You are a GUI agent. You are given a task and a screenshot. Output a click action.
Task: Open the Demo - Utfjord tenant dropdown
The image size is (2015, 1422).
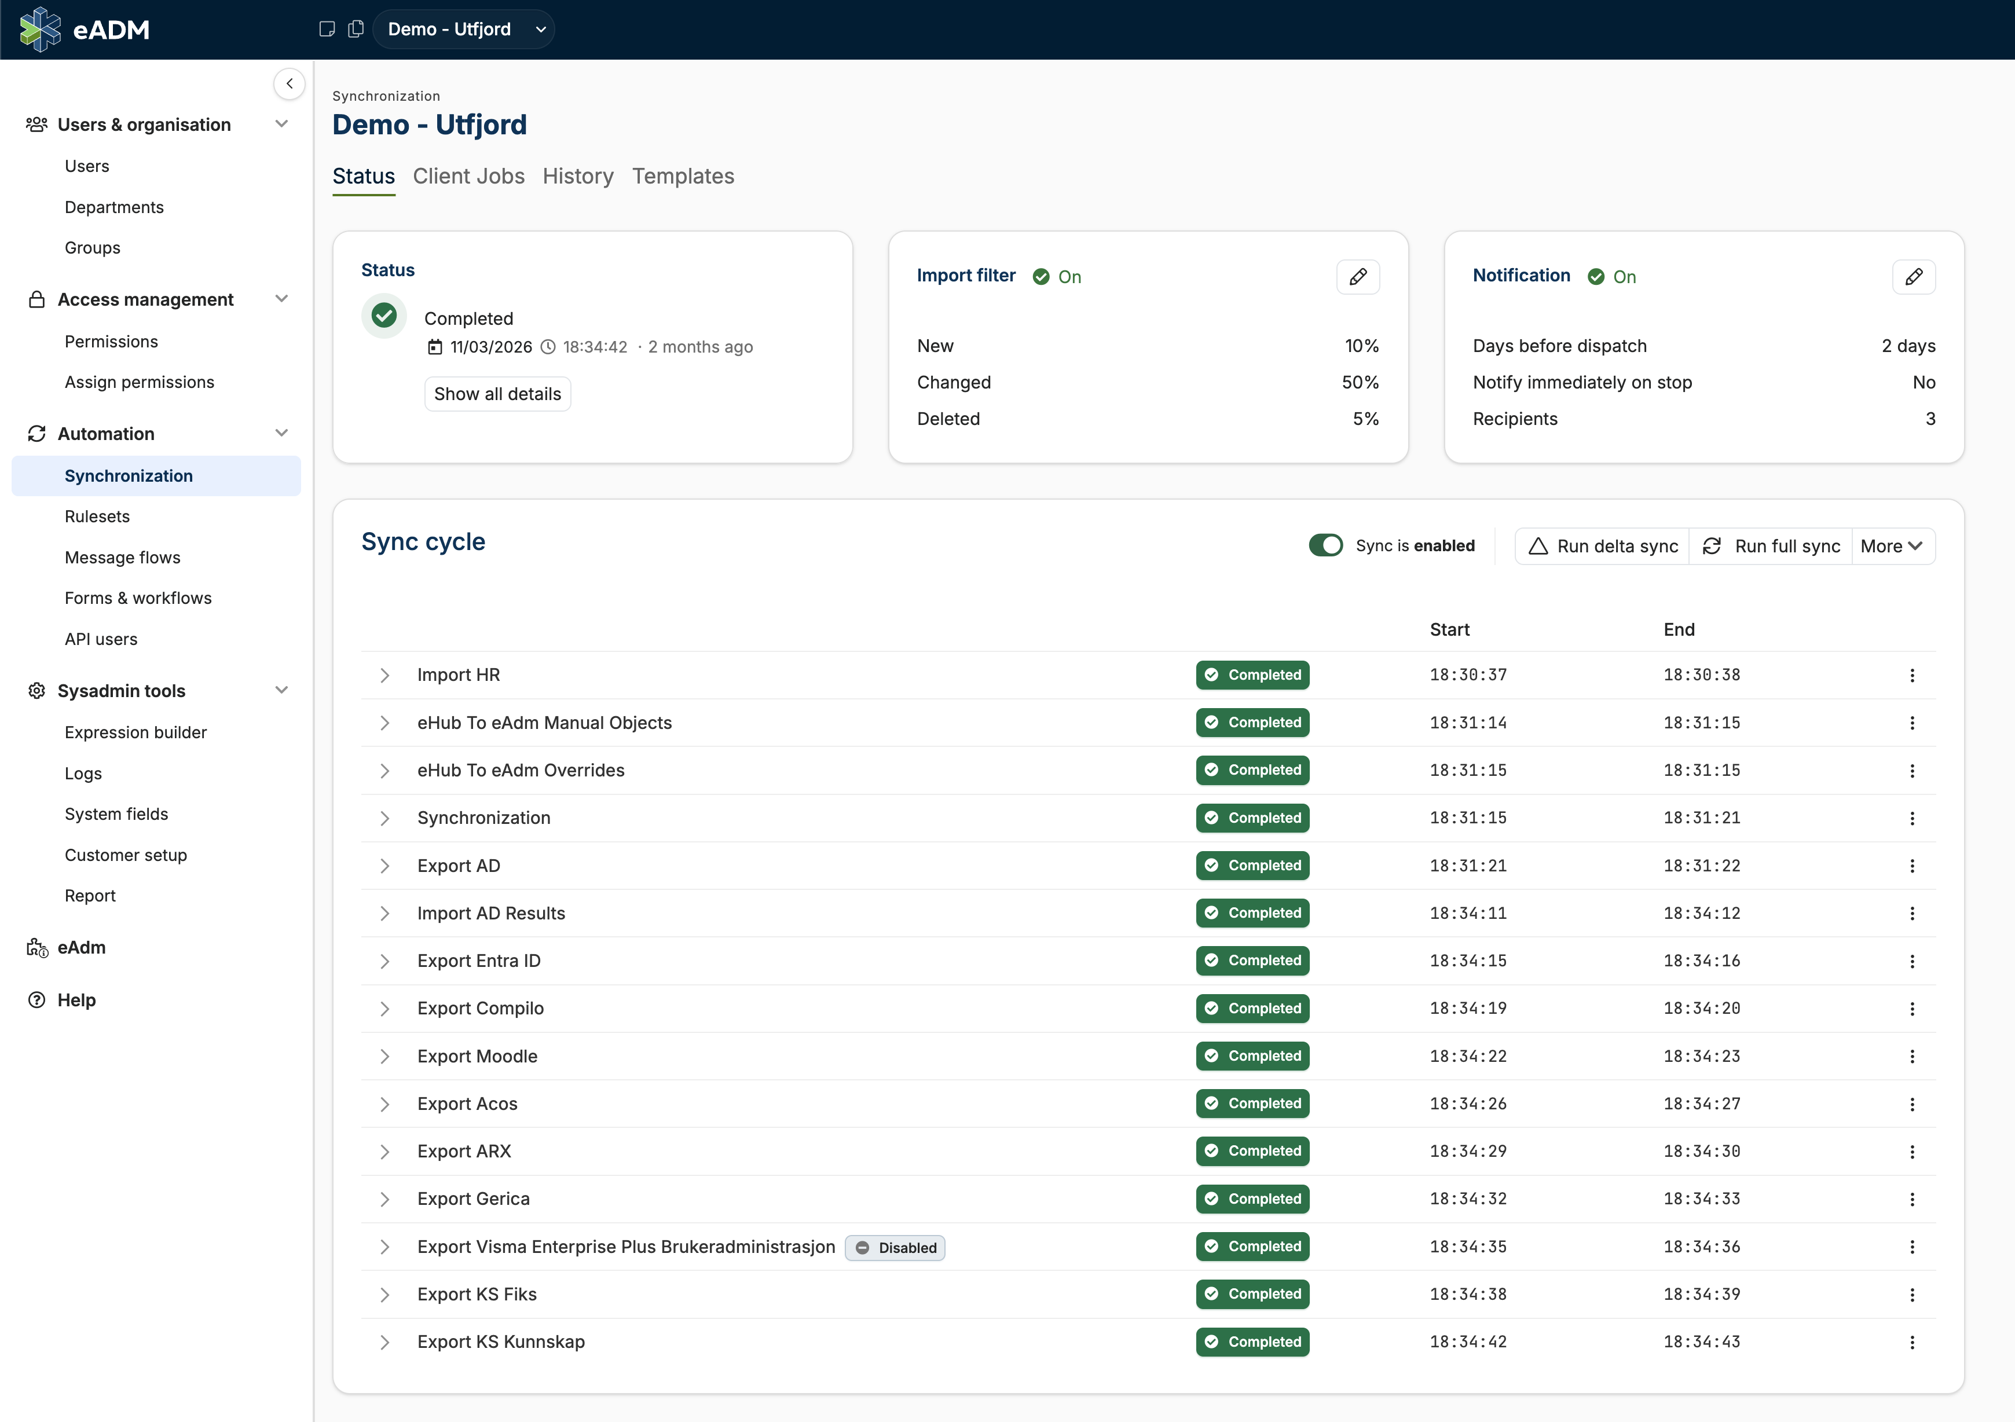[463, 29]
